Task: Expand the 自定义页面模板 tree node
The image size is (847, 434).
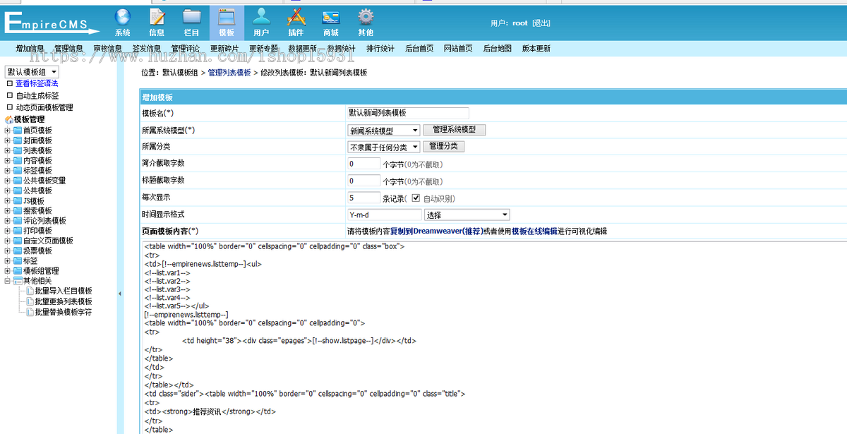Action: (x=8, y=241)
